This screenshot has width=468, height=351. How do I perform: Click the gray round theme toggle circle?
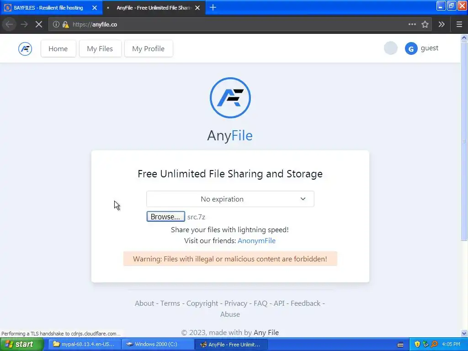tap(390, 48)
